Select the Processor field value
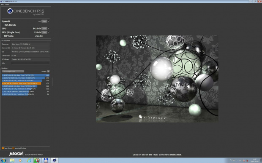Viewport: 262px width, 163px height. (x=30, y=44)
